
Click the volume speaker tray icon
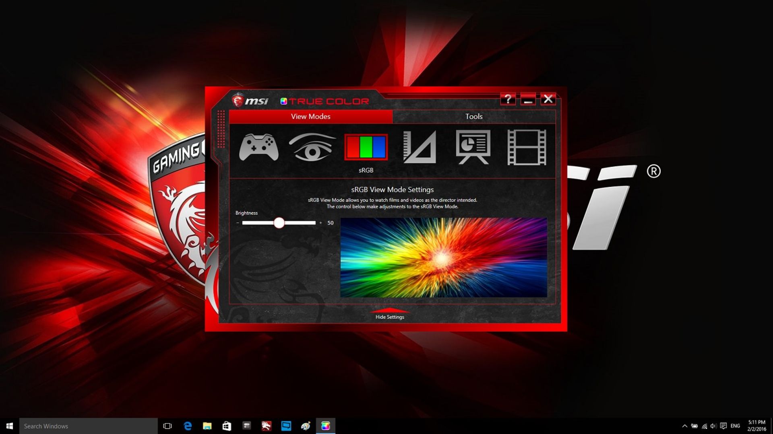point(713,426)
